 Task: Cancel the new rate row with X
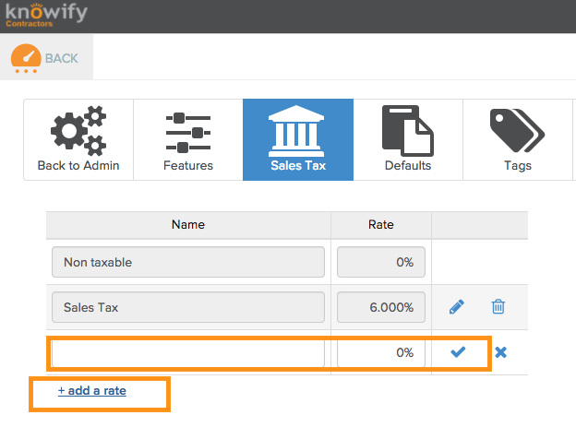(500, 352)
